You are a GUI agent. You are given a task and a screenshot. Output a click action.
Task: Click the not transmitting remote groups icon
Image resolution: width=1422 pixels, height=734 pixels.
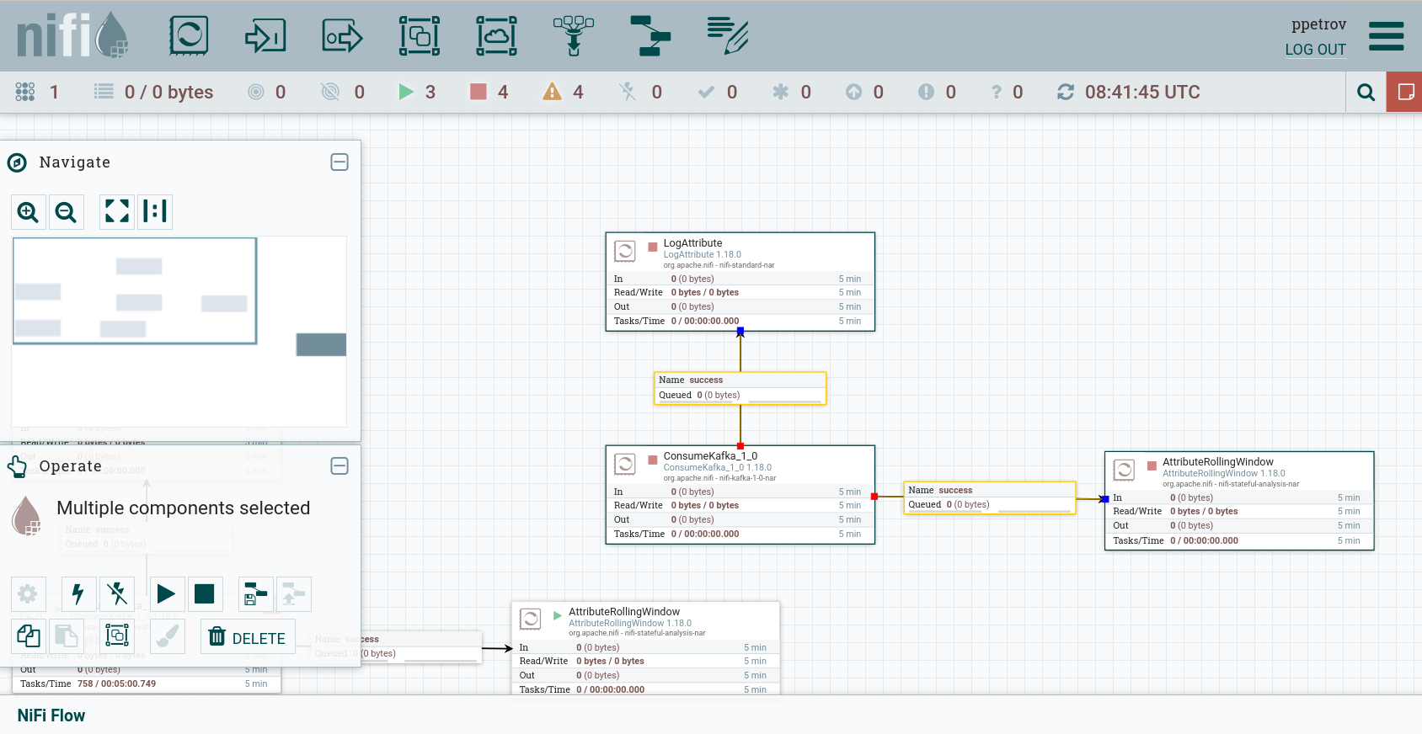[330, 92]
